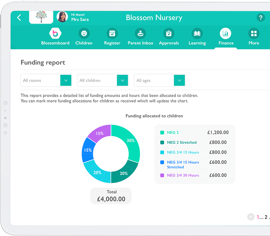Viewport: 270px width, 236px height.
Task: Click the Parent Inbox icon
Action: tap(140, 33)
